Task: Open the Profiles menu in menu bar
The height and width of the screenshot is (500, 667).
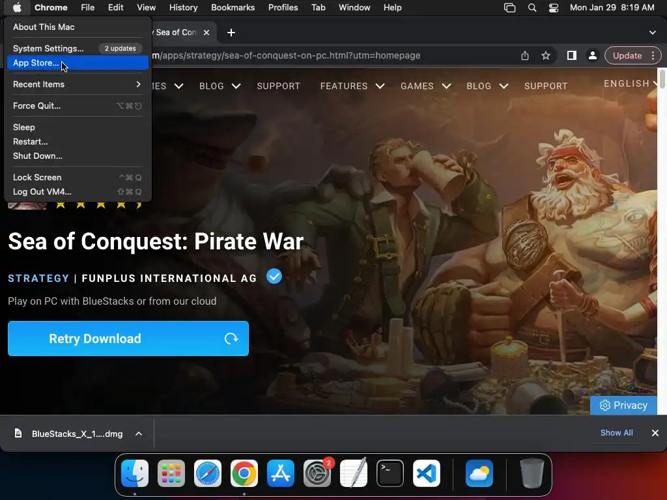Action: (283, 7)
